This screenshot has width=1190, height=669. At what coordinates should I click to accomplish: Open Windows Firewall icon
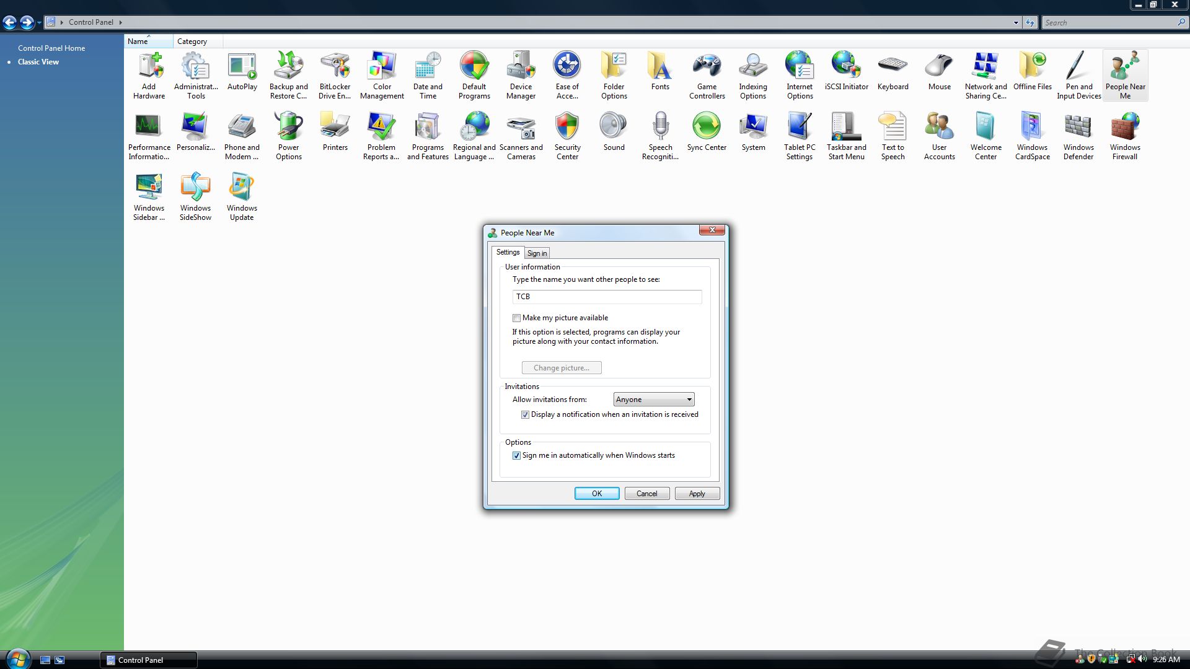coord(1125,136)
